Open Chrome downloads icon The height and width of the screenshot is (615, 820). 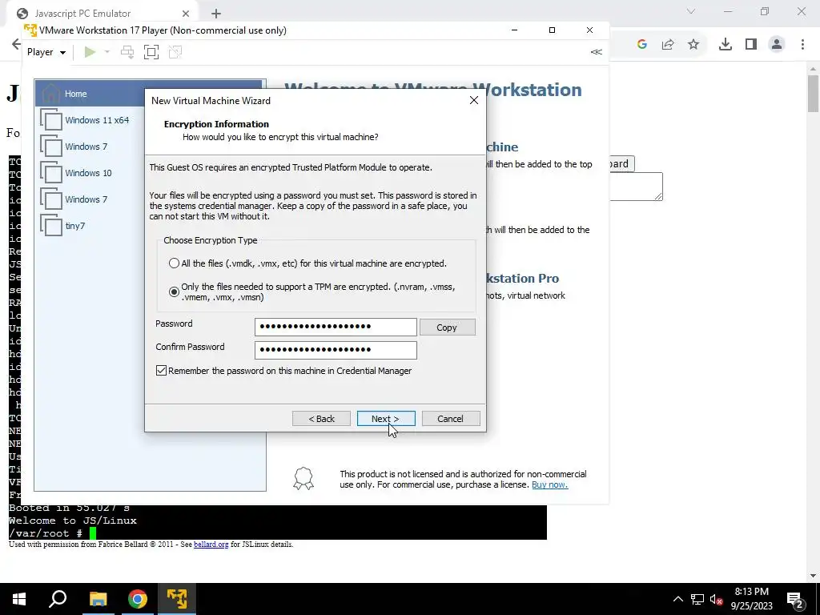726,45
